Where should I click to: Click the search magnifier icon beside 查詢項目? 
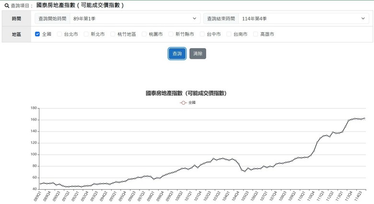(x=7, y=5)
